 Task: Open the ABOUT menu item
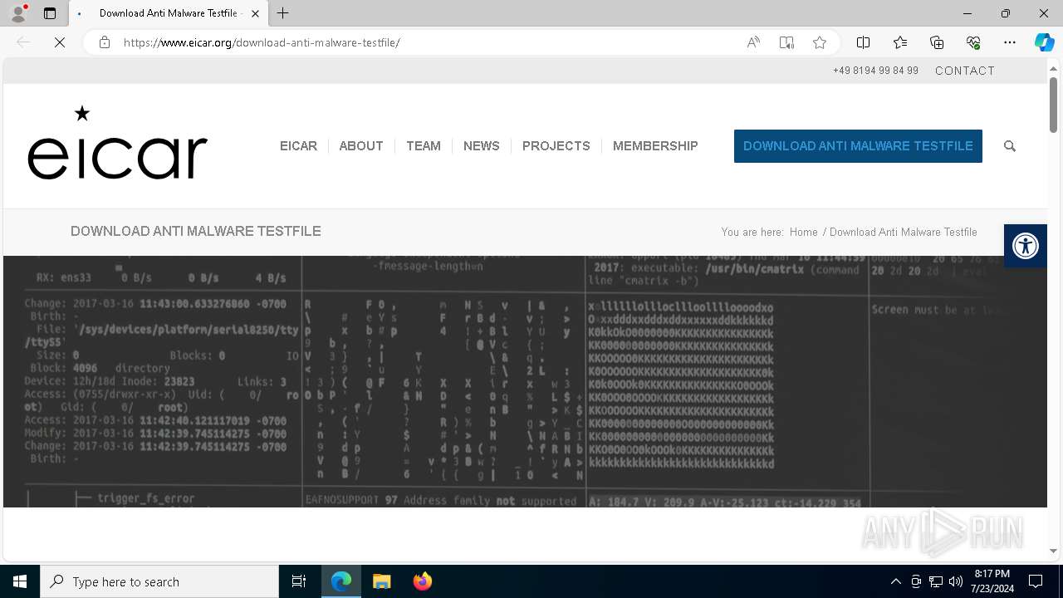[361, 146]
